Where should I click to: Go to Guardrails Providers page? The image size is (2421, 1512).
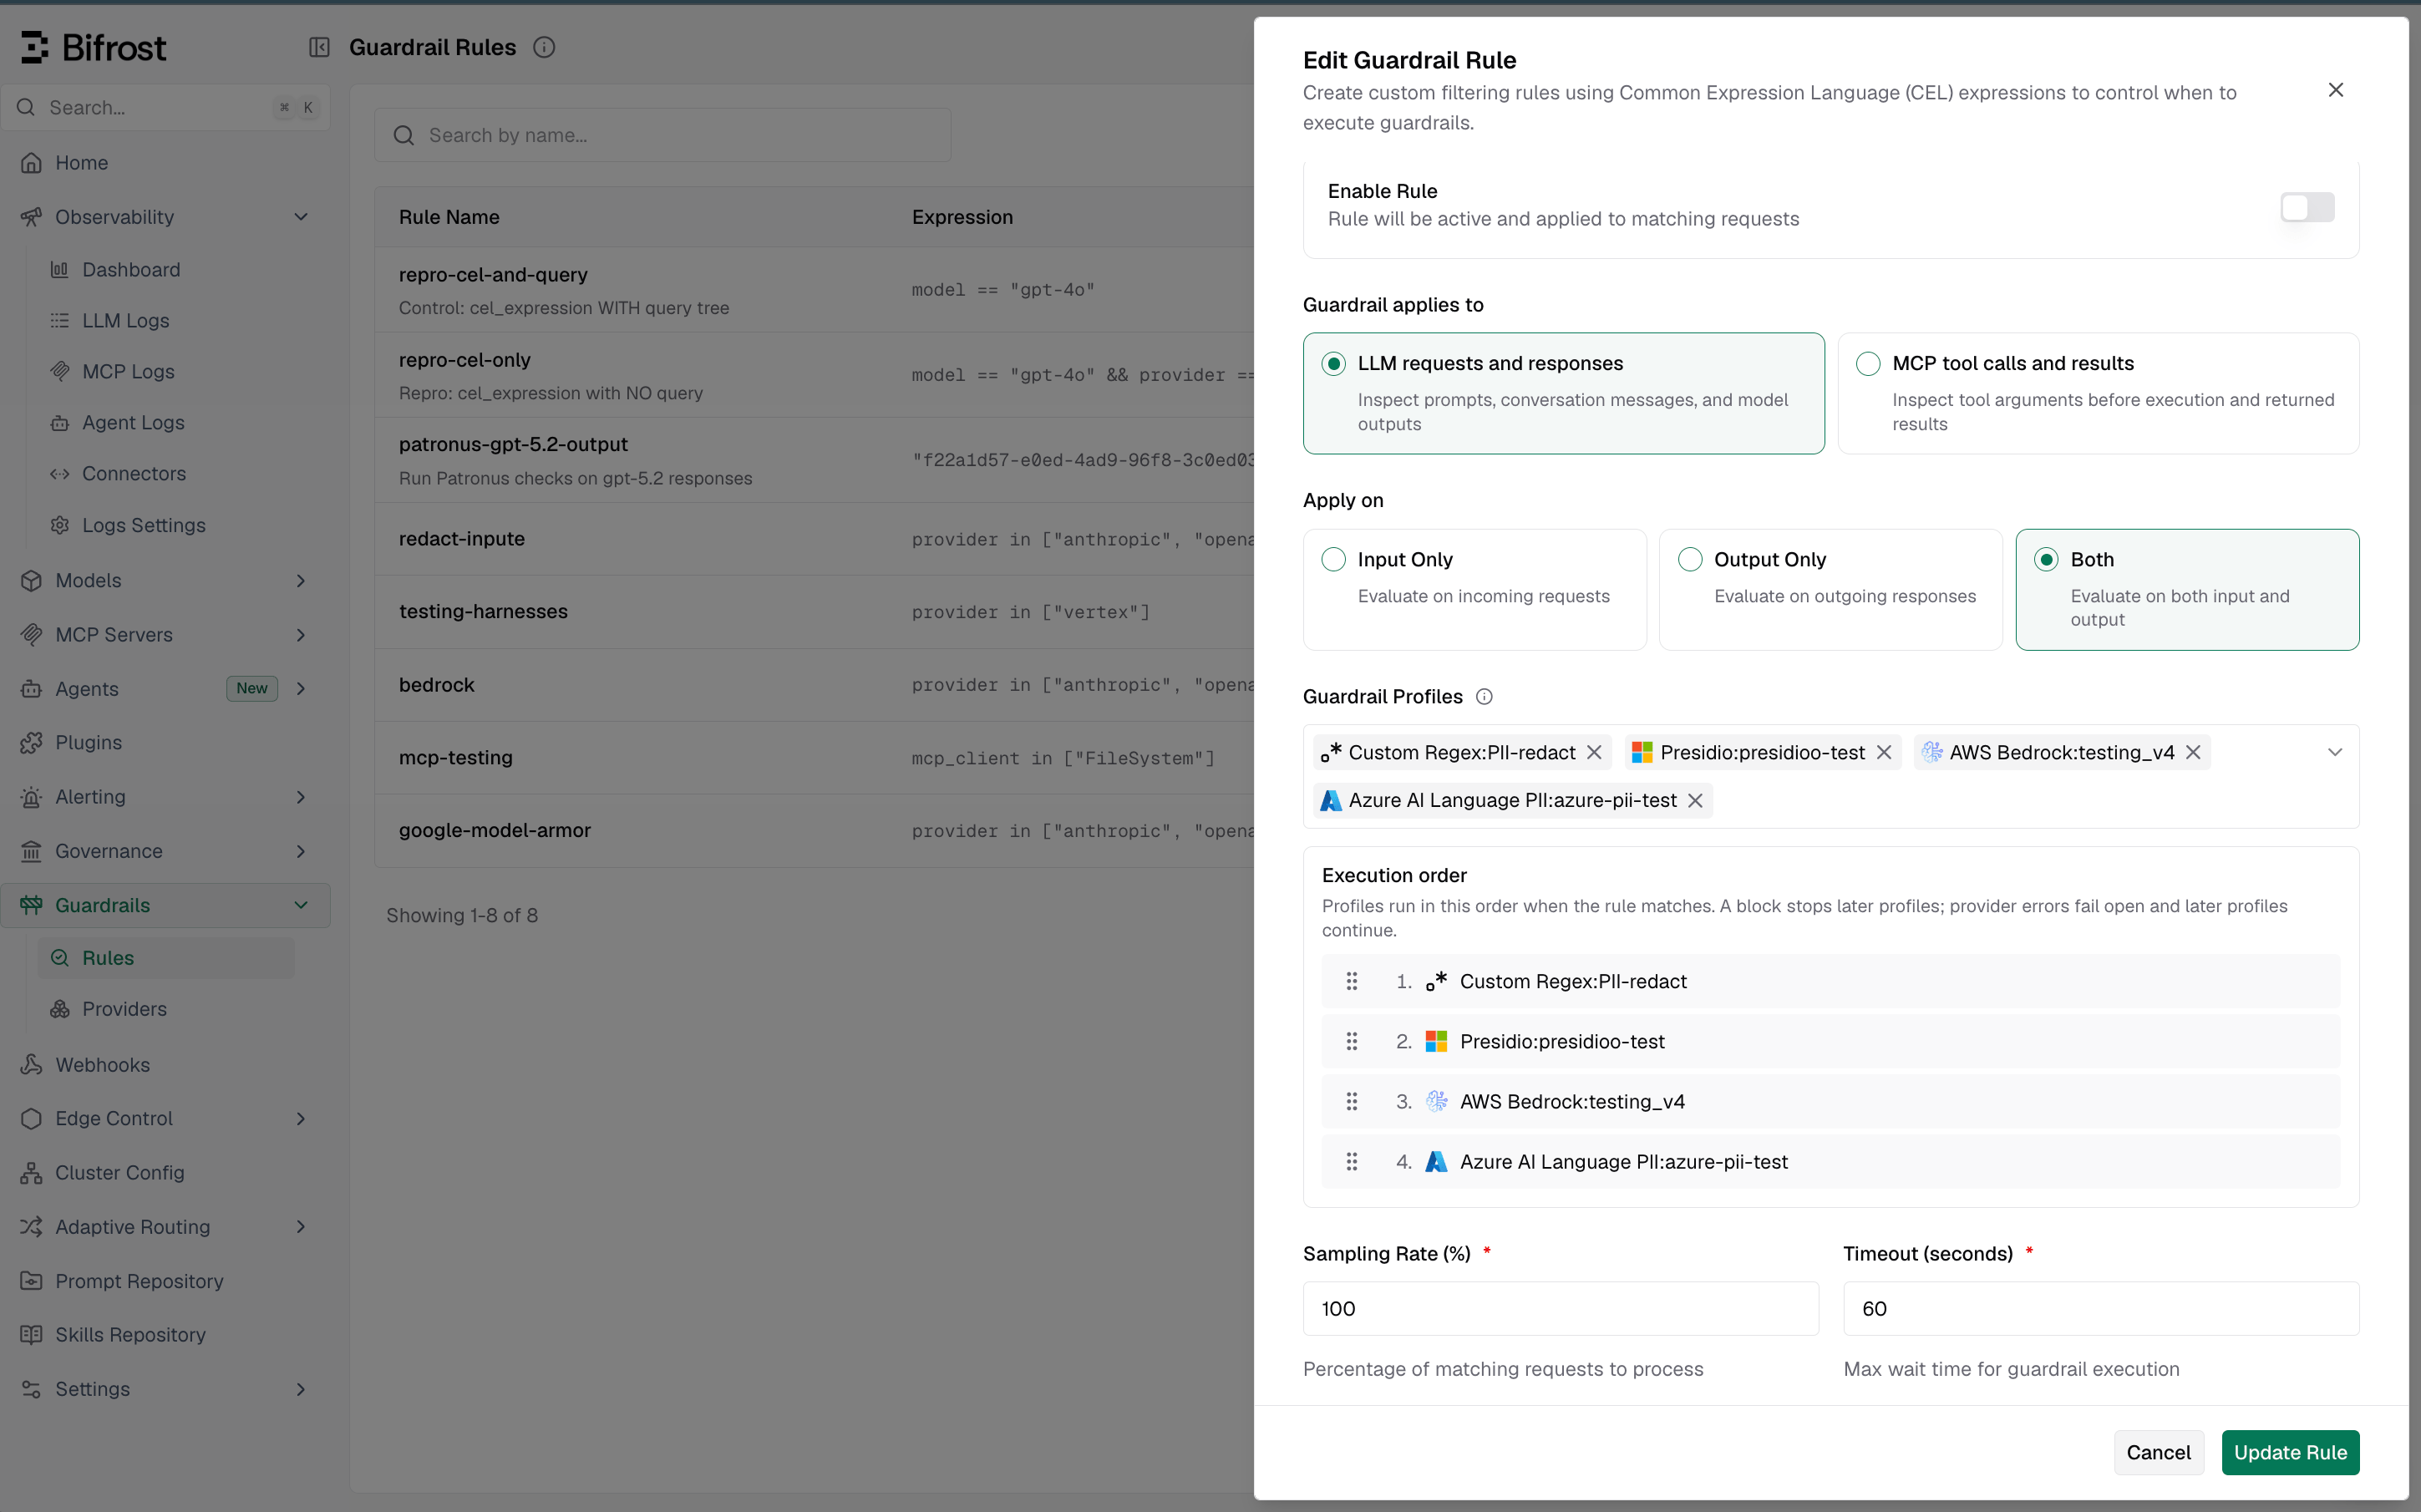[x=167, y=1008]
